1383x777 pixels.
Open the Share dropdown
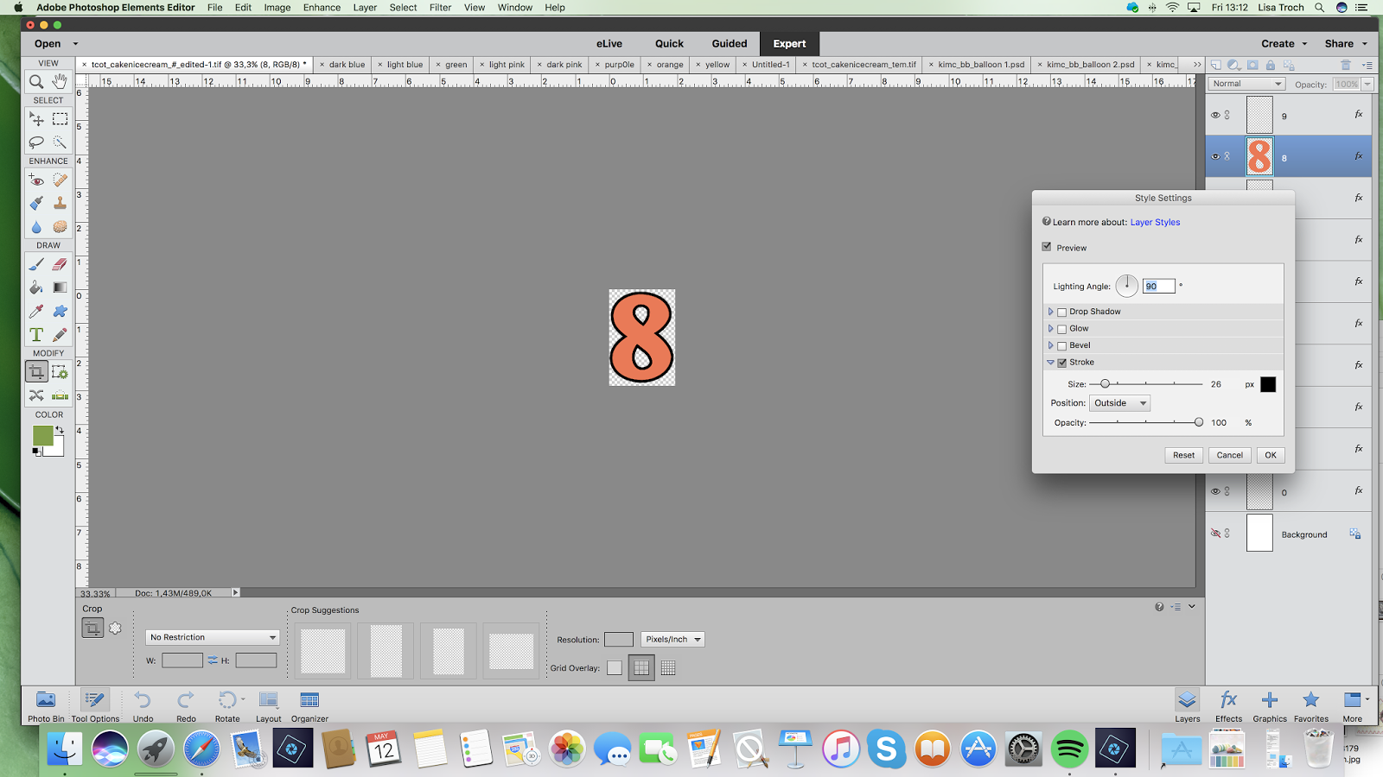(x=1346, y=43)
